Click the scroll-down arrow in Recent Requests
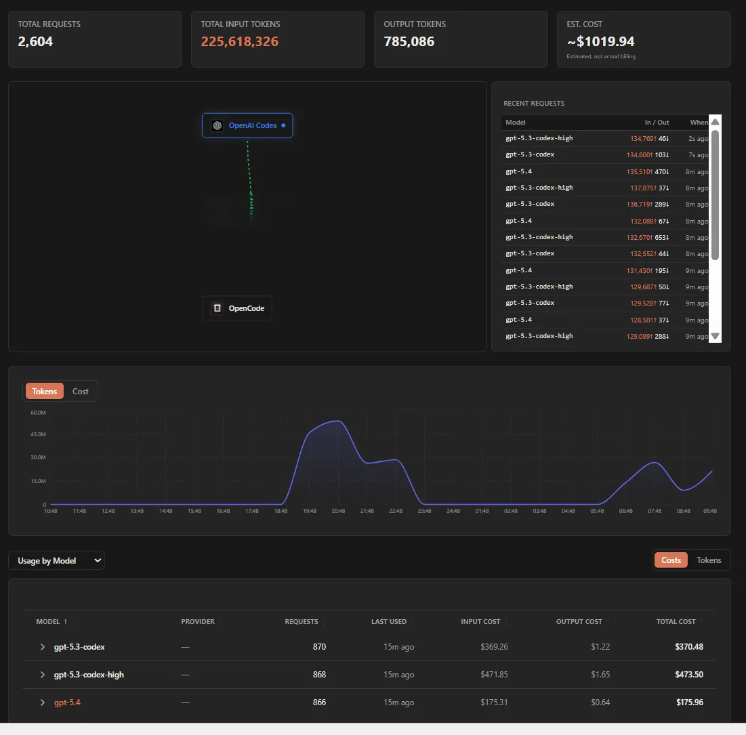Screen dimensions: 746x735 coord(715,336)
